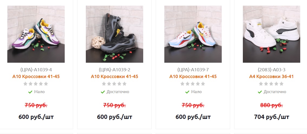Rate white sneakers A03-3 five stars
307x134 pixels.
click(x=282, y=84)
